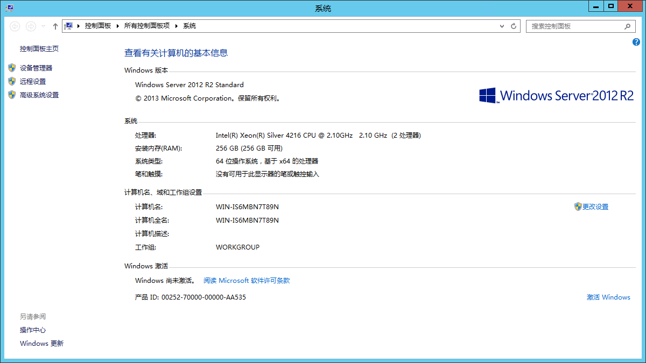Click 更改设置 link
This screenshot has height=363, width=646.
(x=595, y=207)
